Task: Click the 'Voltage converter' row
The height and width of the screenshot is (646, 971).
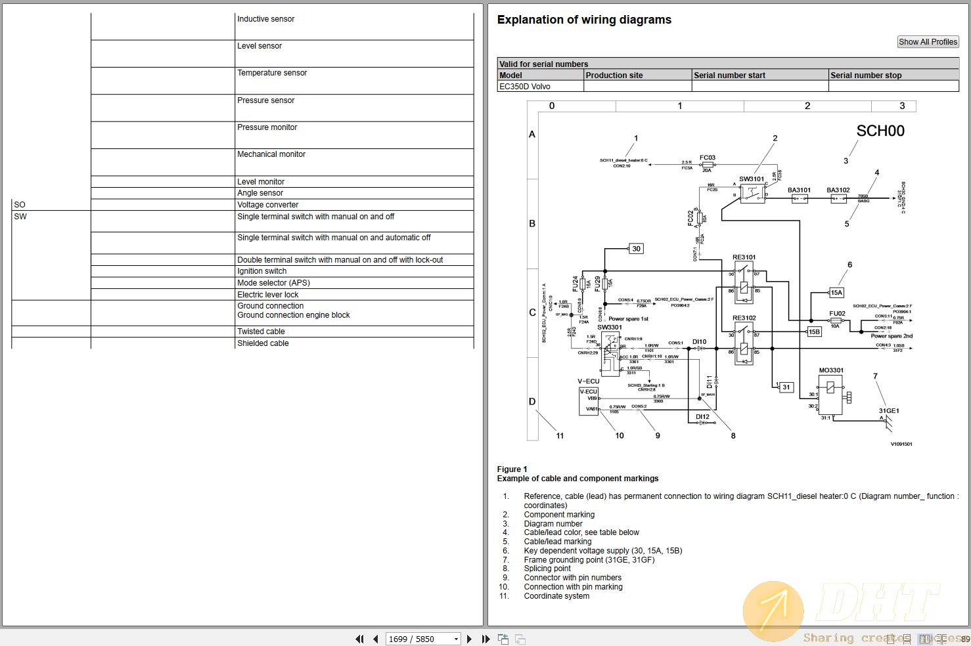Action: click(354, 205)
